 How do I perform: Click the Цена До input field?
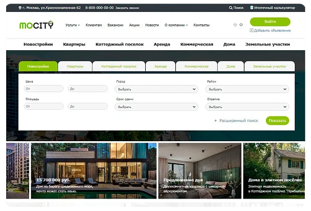(x=88, y=88)
